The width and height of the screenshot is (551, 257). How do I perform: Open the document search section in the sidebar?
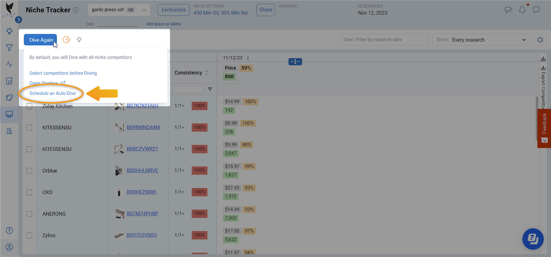(9, 81)
